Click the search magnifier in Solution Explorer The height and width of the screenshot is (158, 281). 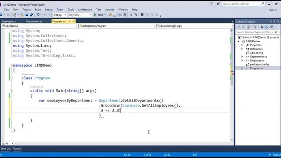(x=276, y=32)
